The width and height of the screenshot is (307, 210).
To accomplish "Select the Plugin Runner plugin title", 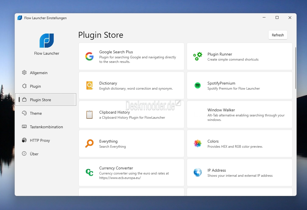I will point(220,54).
